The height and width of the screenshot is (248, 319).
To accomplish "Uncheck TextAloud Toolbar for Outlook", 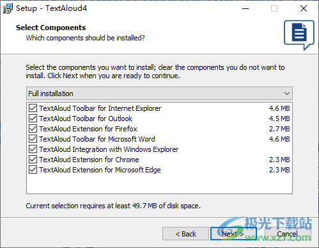I will [33, 119].
